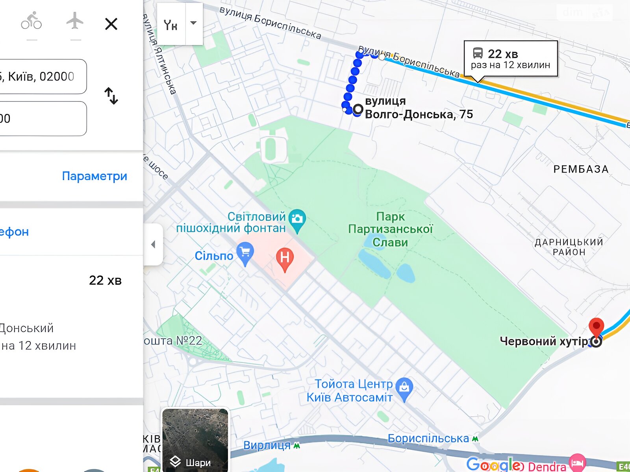
Task: Click the 22 хв bus route callout
Action: tap(511, 59)
